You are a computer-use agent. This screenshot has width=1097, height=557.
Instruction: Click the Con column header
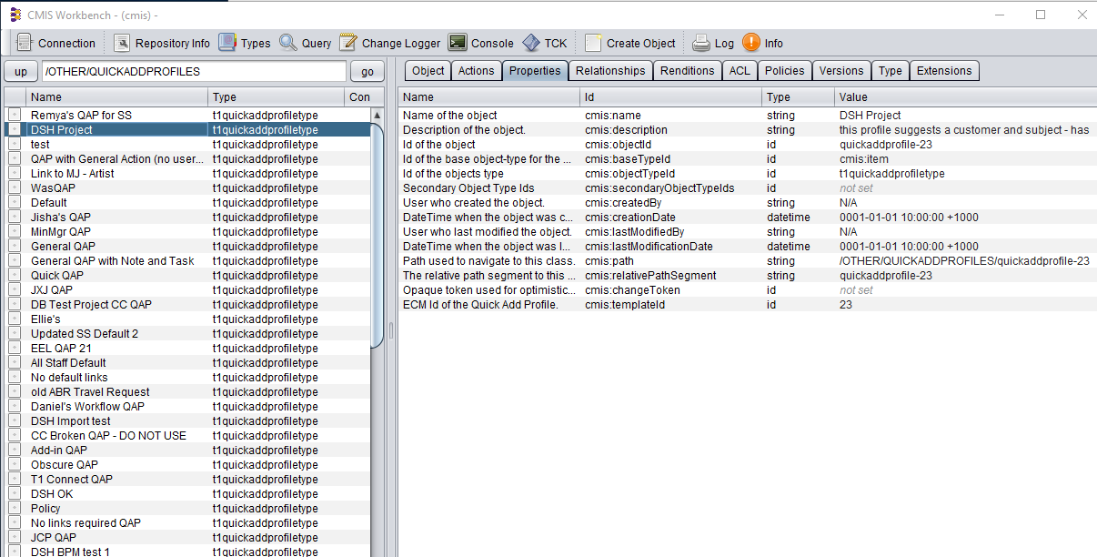point(365,96)
